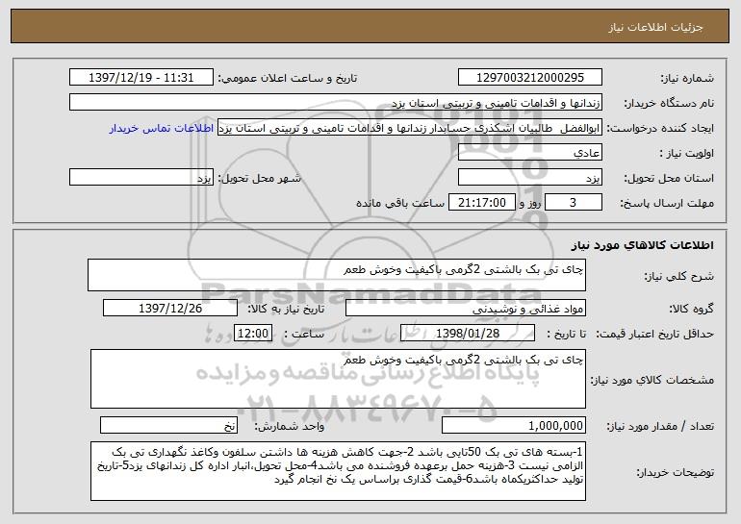Click the request creator field

tap(410, 128)
